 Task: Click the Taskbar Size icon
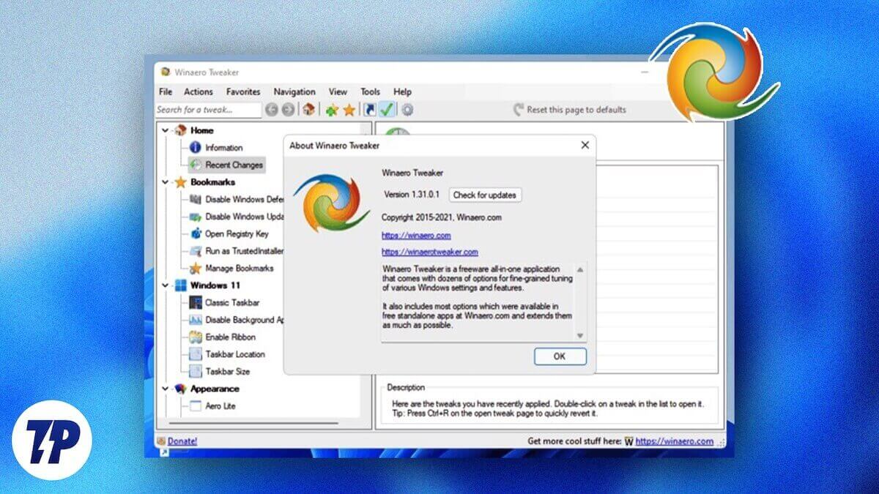(x=196, y=372)
